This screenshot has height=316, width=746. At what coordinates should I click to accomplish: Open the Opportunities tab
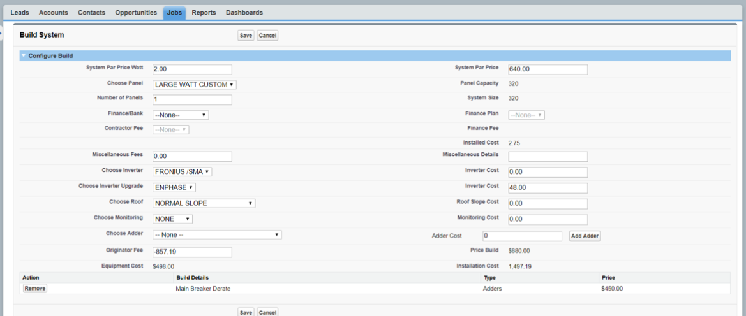(136, 13)
